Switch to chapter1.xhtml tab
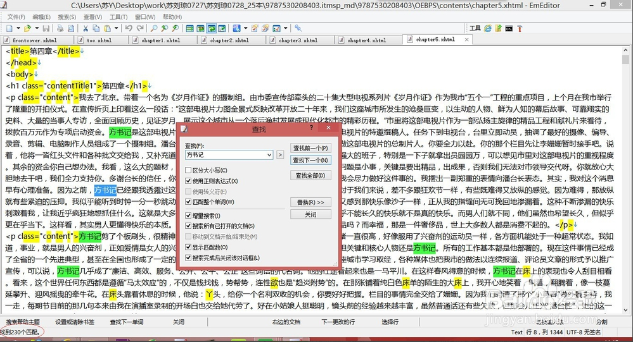The height and width of the screenshot is (342, 633). 163,40
